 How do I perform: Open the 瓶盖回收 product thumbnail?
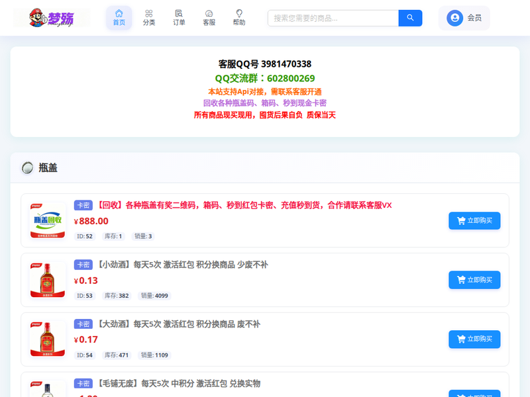tap(48, 220)
